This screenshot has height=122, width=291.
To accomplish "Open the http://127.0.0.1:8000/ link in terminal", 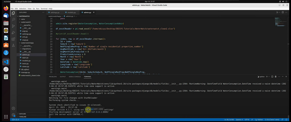I will [x=96, y=112].
